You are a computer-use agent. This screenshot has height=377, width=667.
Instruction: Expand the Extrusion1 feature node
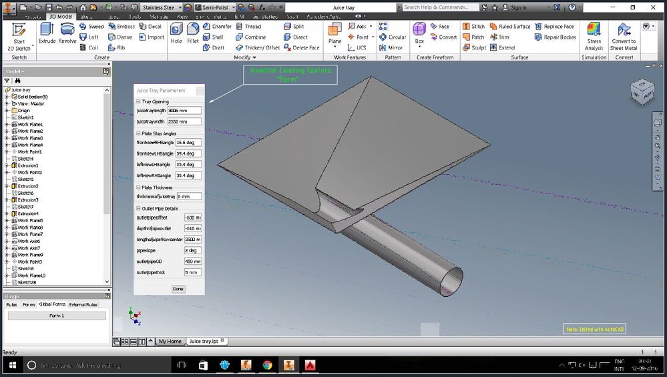point(7,165)
